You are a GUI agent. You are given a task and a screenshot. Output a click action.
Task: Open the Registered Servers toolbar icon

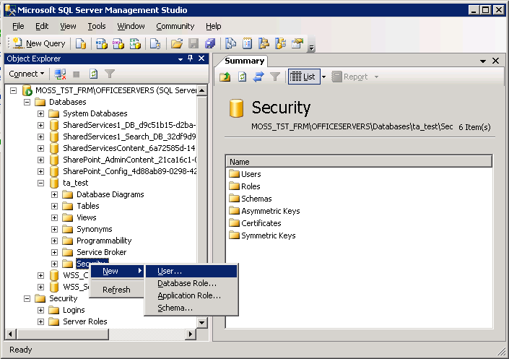pyautogui.click(x=230, y=43)
